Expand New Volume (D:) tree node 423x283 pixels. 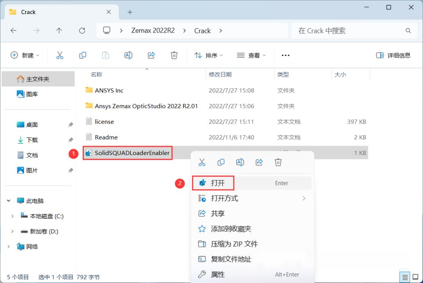(12, 231)
